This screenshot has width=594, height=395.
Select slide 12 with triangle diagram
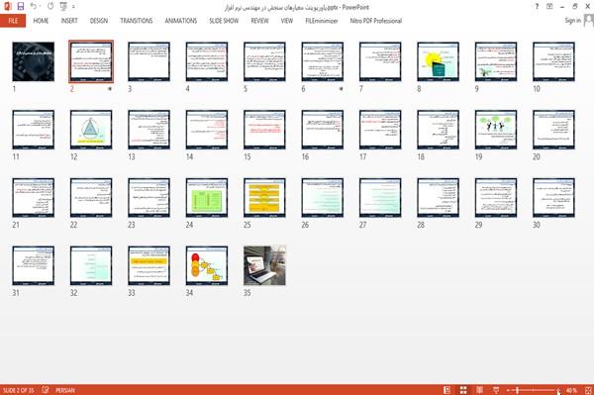91,130
